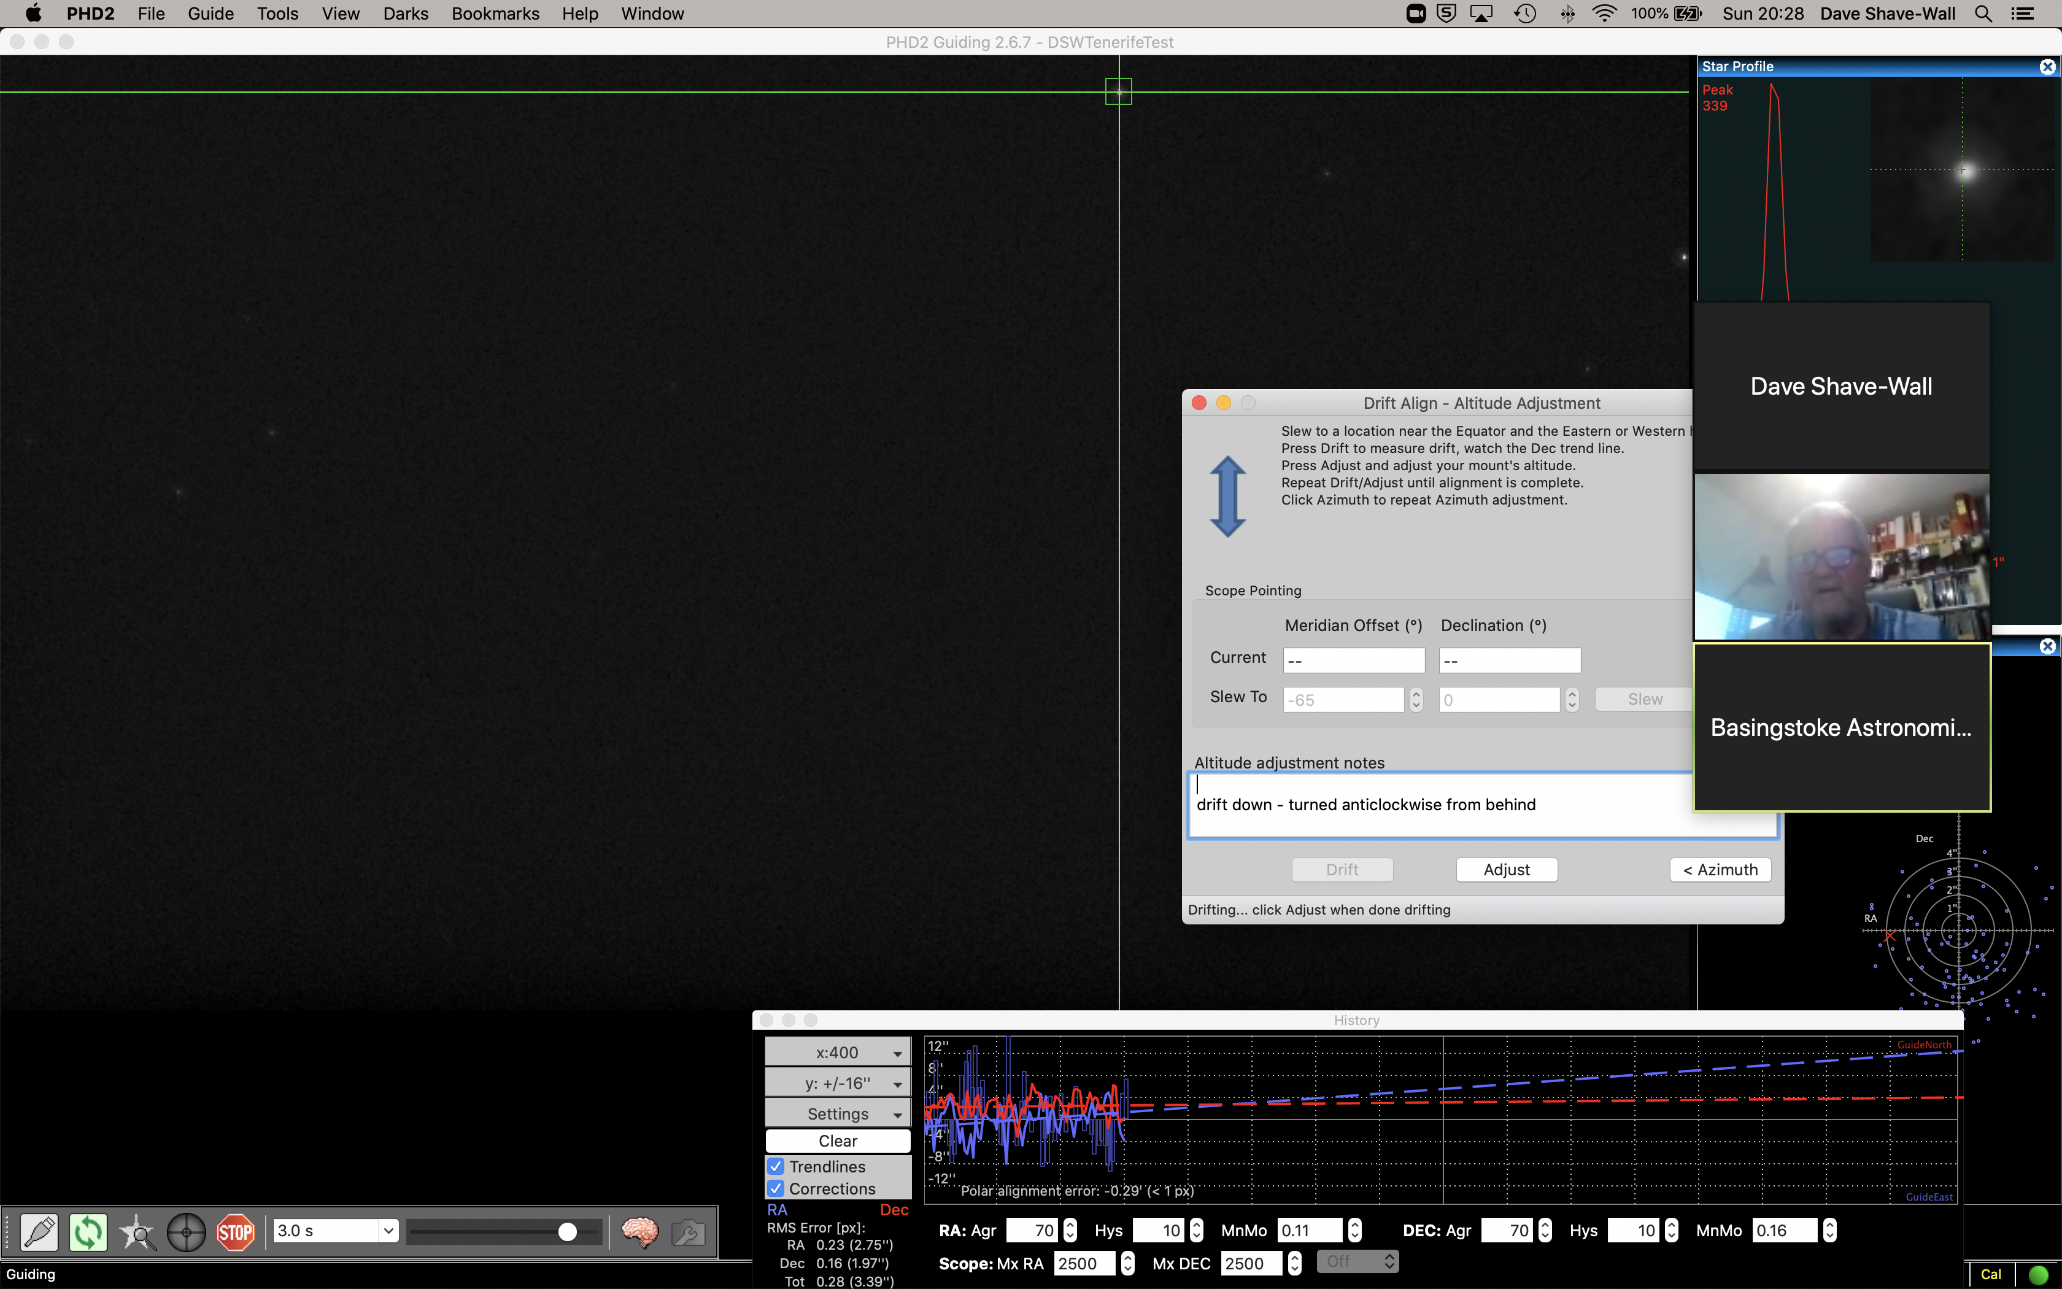Toggle the Corrections checkbox
The image size is (2062, 1289).
775,1188
